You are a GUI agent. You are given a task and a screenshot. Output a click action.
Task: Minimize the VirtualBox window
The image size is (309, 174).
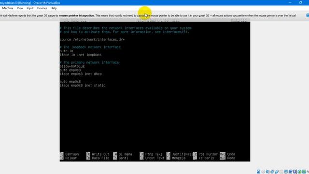[290, 2]
